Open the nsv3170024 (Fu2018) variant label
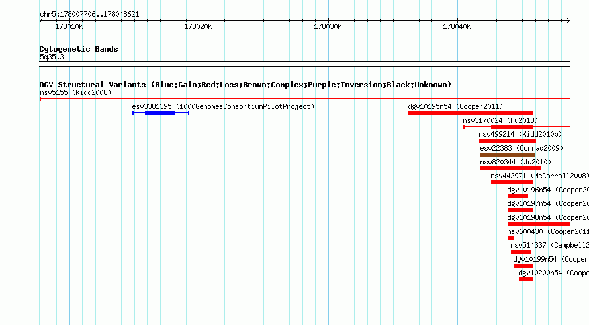The height and width of the screenshot is (325, 589). point(500,120)
